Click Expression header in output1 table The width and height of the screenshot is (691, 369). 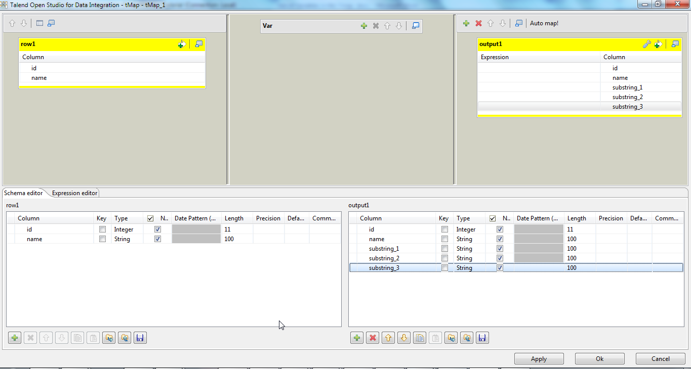(539, 57)
